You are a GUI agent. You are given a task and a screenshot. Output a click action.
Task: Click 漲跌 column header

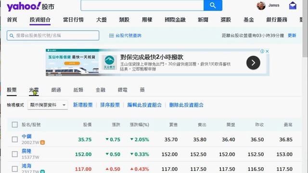(x=116, y=124)
